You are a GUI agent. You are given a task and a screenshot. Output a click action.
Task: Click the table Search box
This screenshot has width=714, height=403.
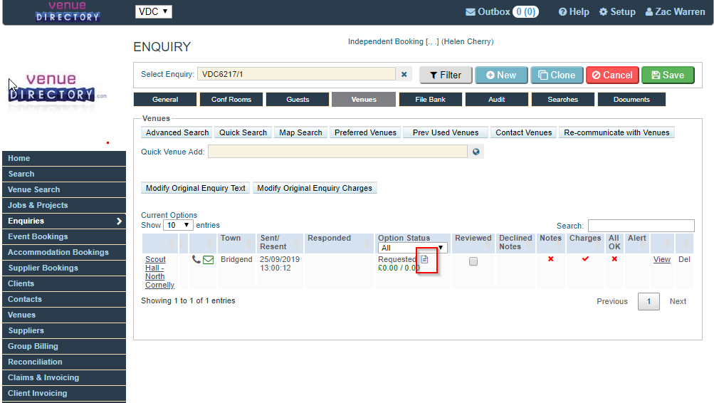click(641, 226)
